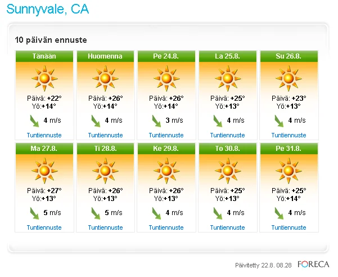
Task: Open Tuntiennuste link for Pe 24.8.
Action: (166, 135)
